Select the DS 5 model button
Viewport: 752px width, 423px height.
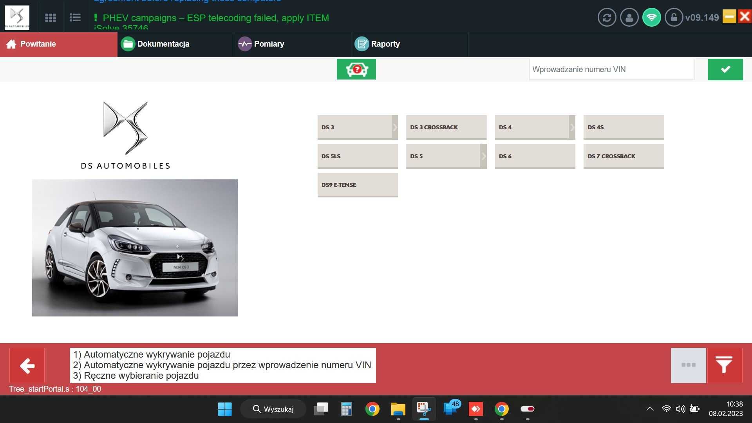[x=443, y=156]
